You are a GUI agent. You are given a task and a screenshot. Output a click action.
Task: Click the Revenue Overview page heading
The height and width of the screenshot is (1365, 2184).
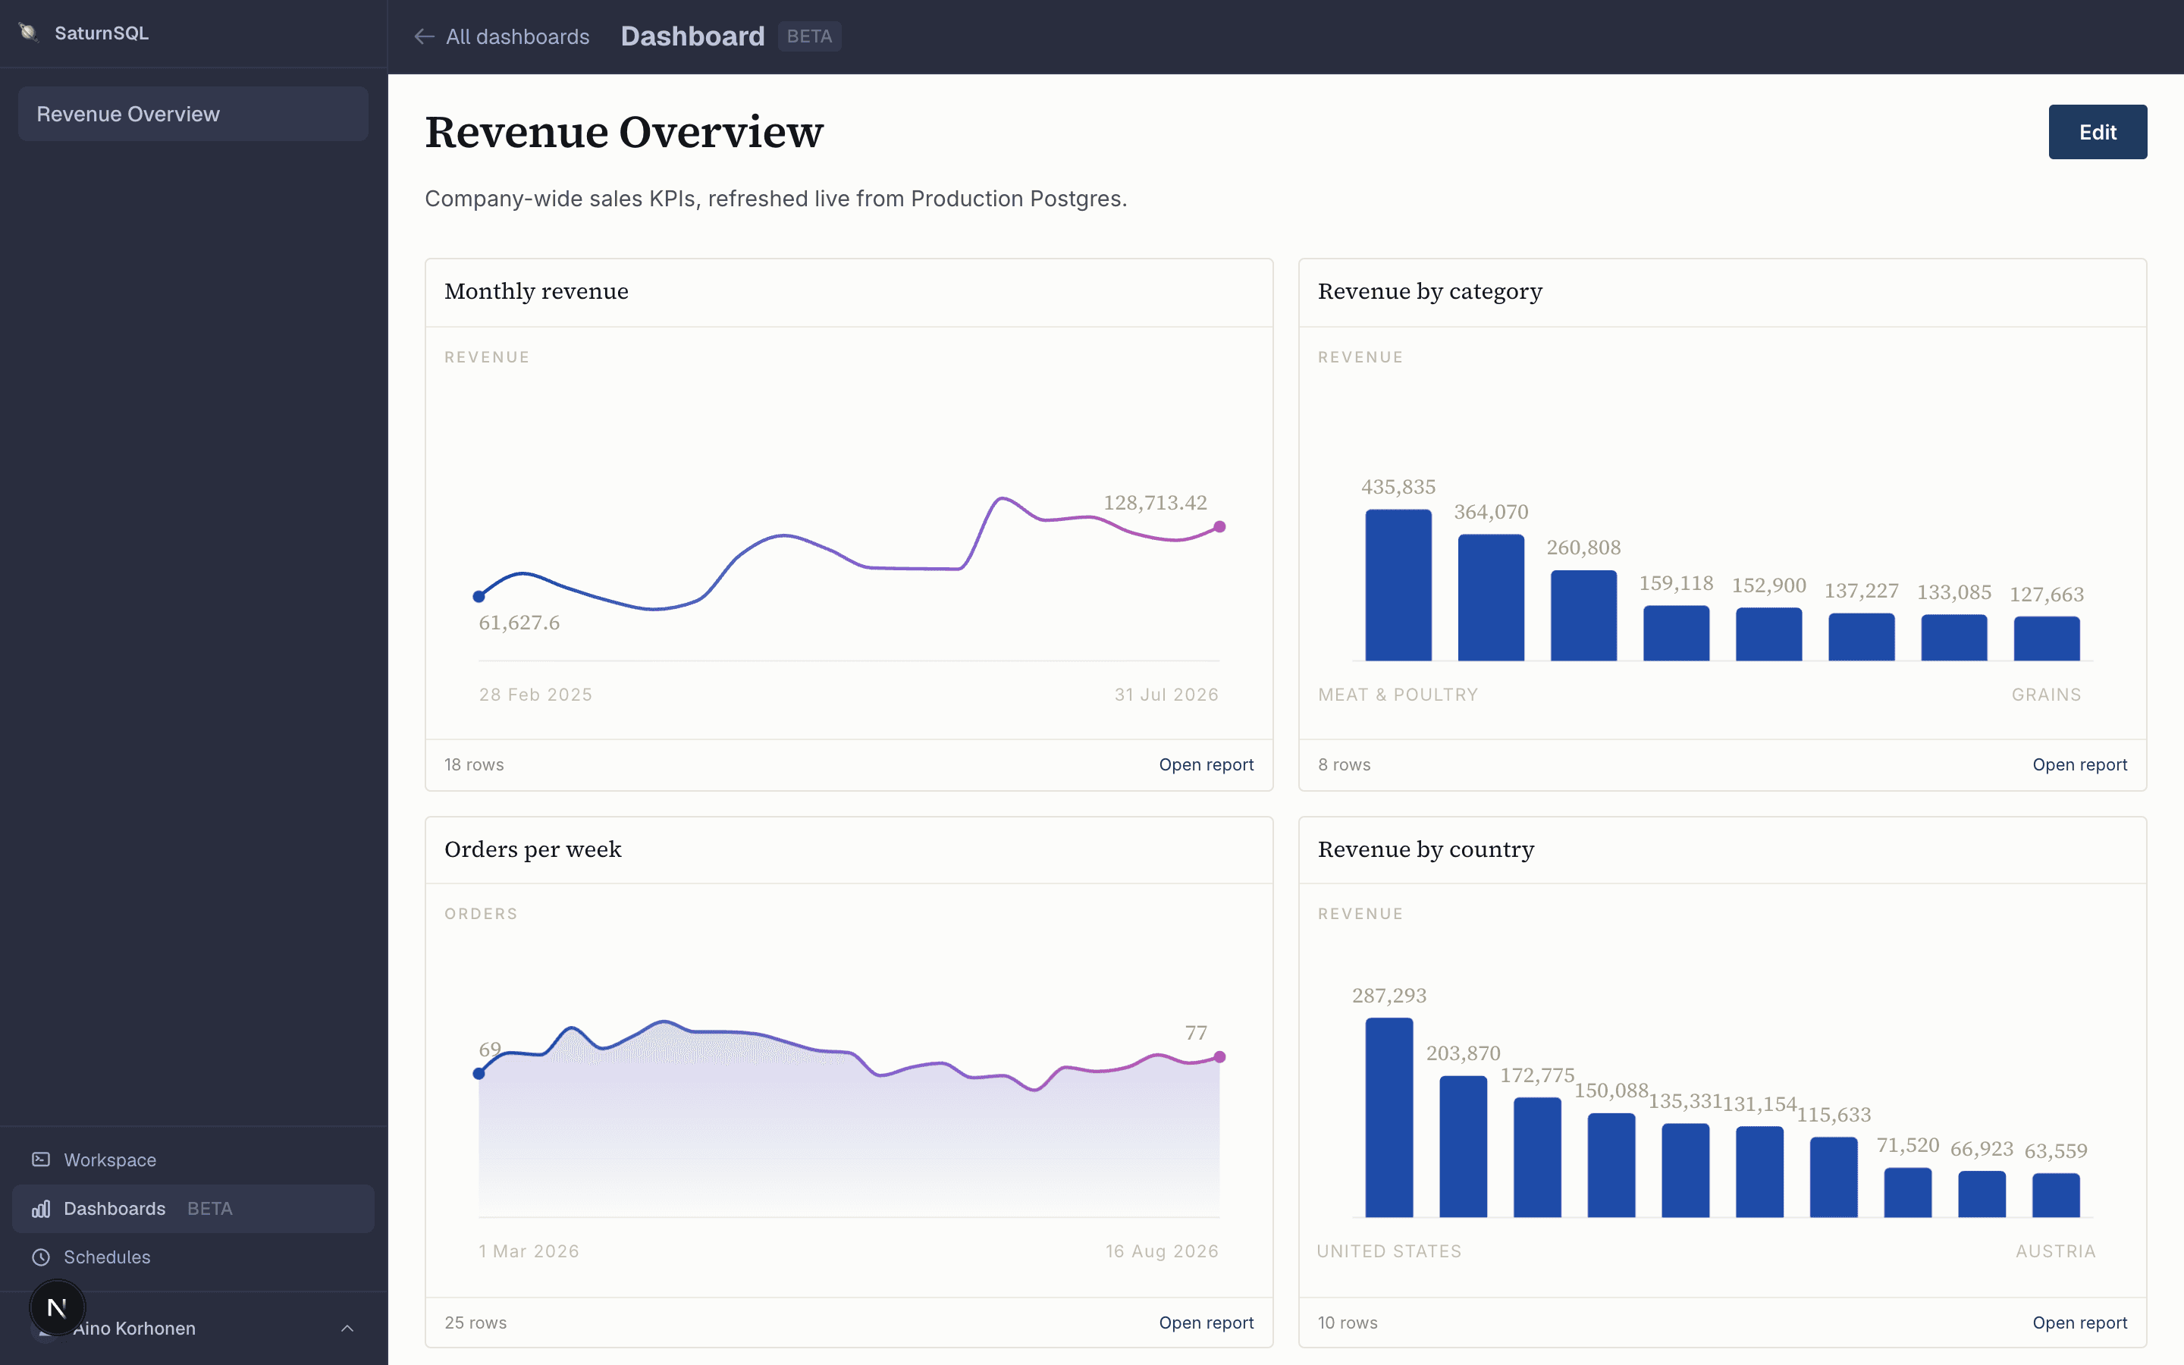623,132
